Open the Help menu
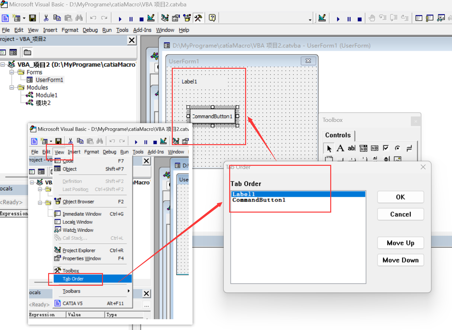 coord(184,30)
